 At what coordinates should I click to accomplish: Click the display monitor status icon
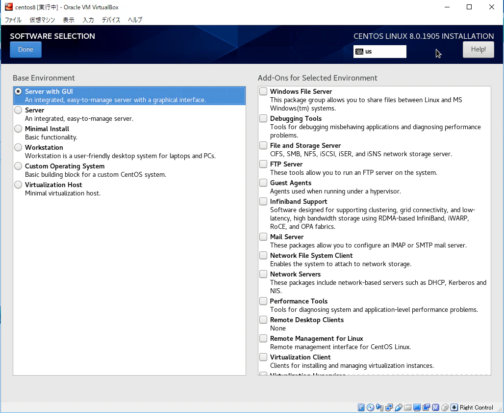417,408
